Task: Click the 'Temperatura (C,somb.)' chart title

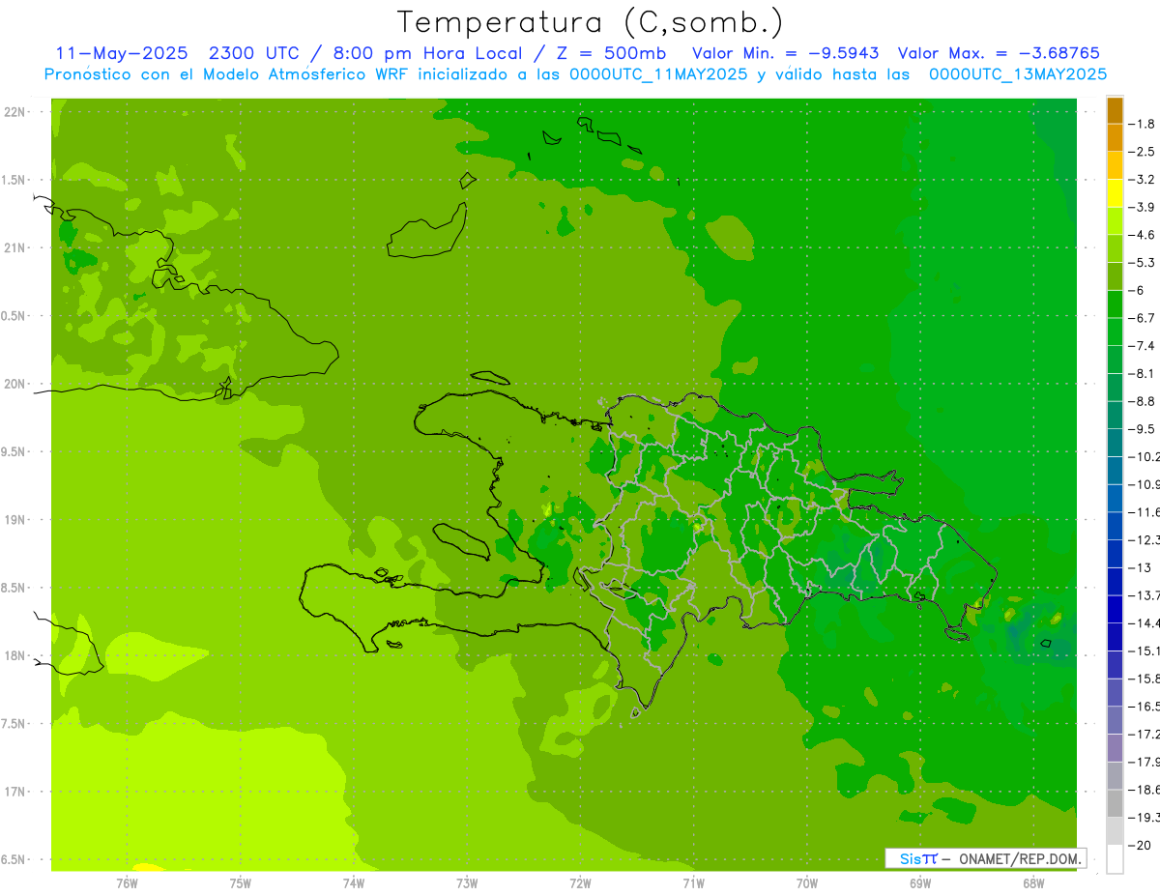Action: (591, 22)
